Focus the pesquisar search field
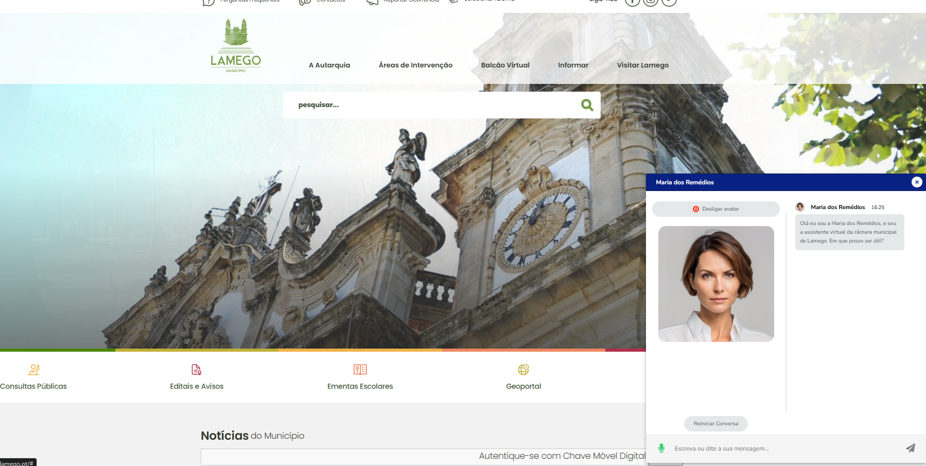Image resolution: width=926 pixels, height=466 pixels. point(432,105)
